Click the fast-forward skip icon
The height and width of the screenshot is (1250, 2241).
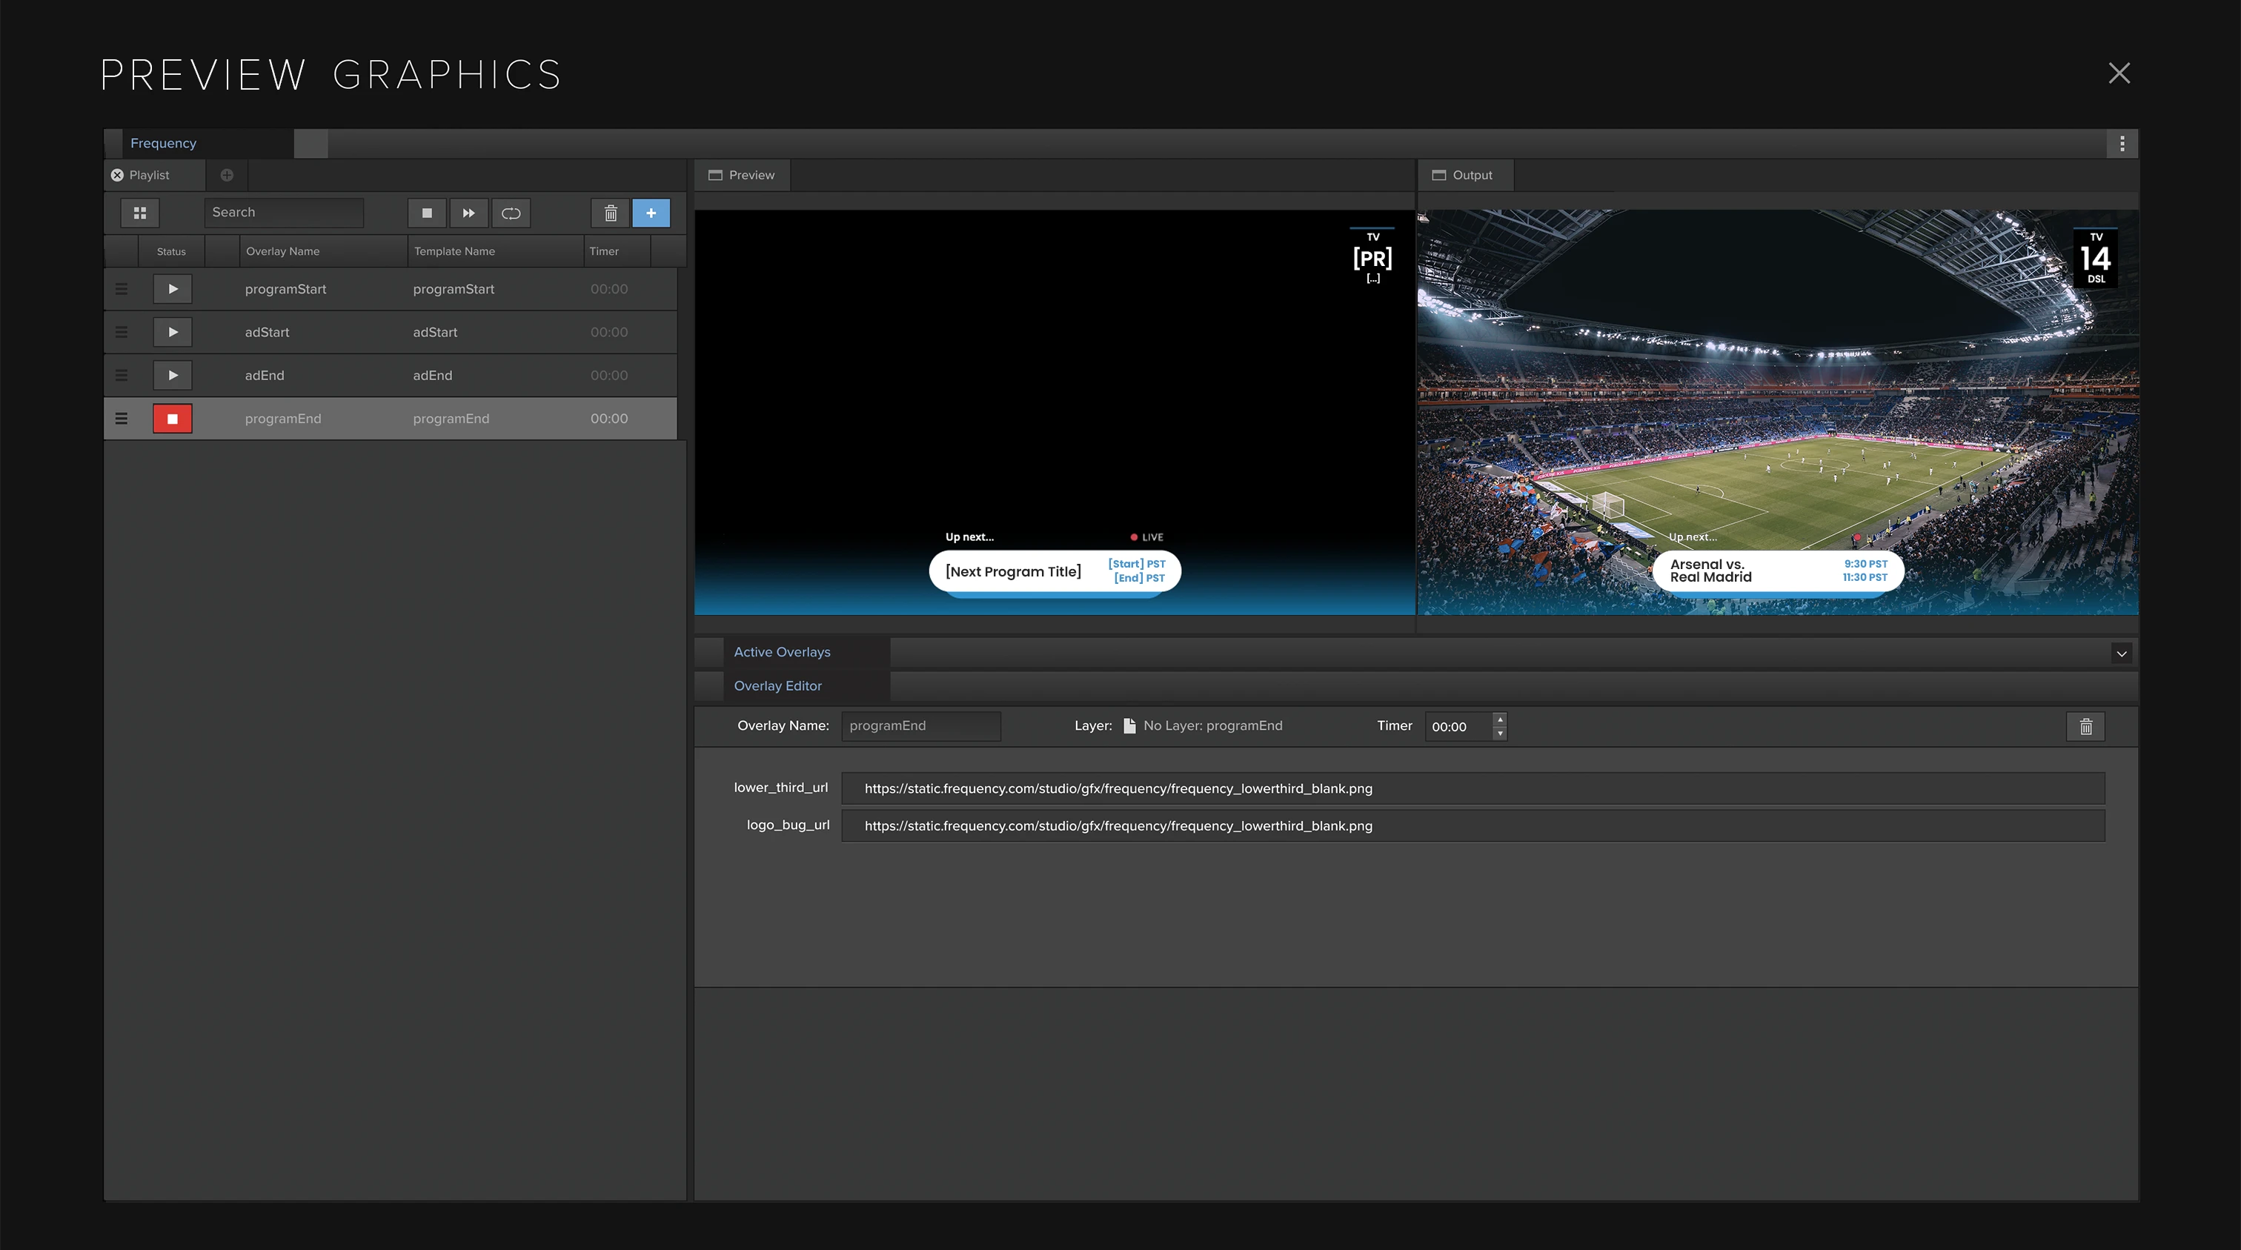point(469,213)
